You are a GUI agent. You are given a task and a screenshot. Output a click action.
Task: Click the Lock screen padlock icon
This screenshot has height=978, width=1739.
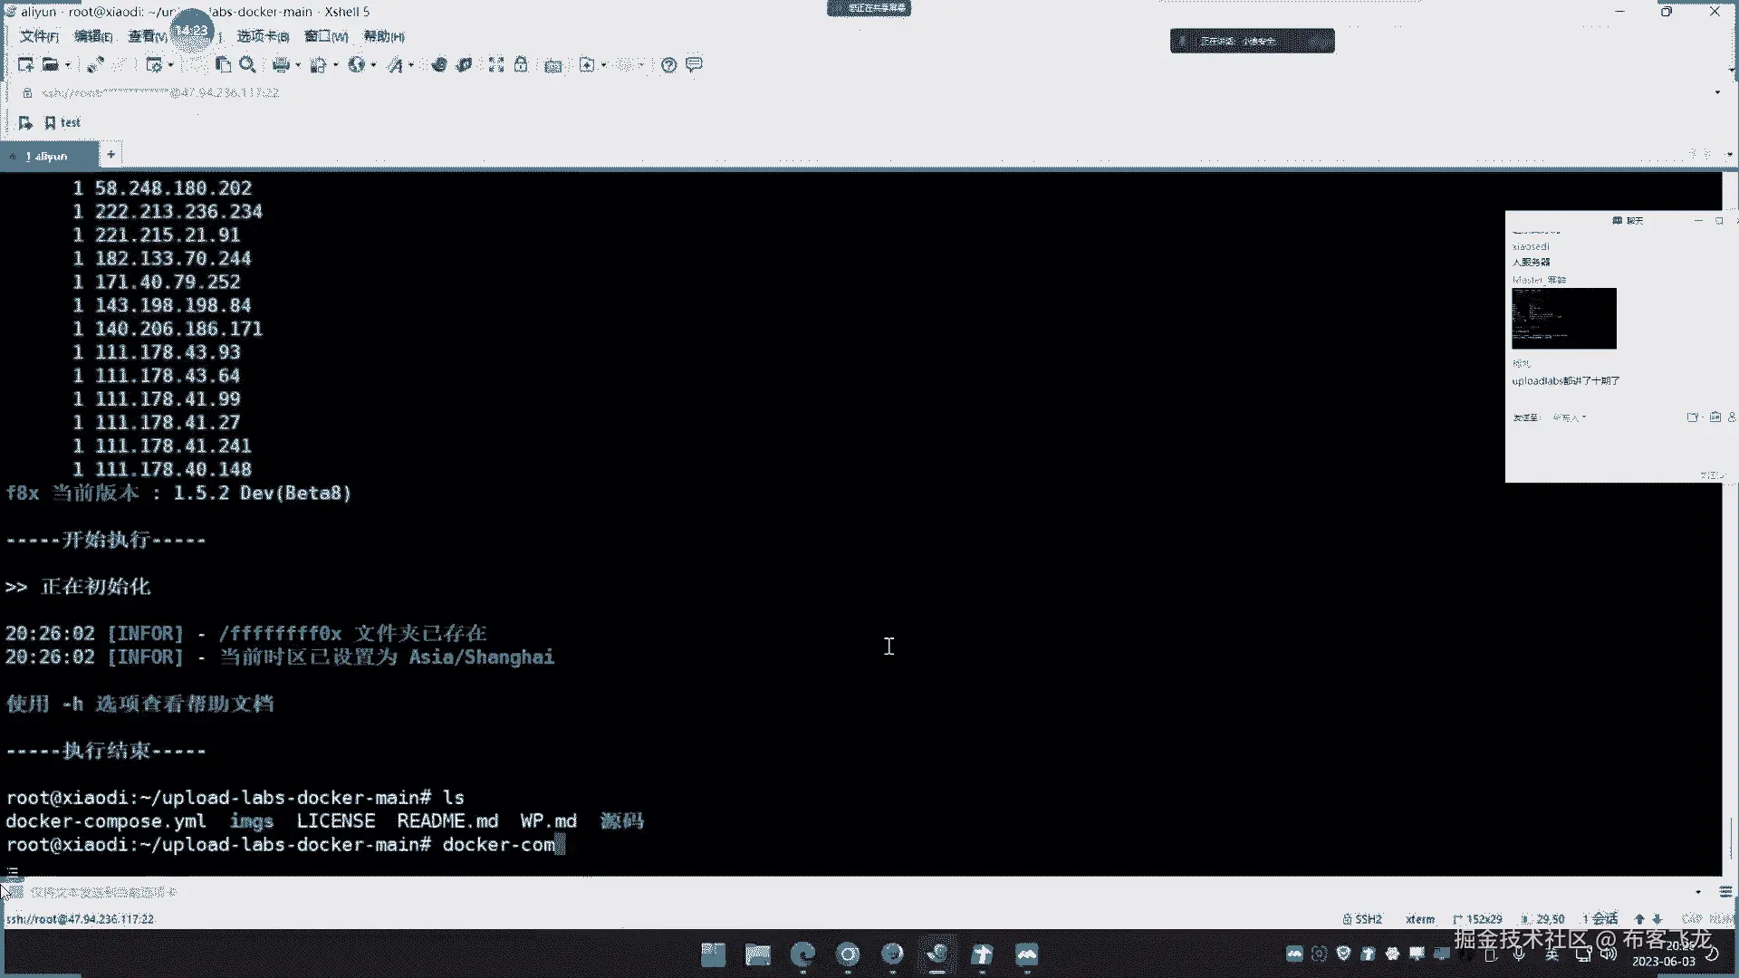(x=521, y=64)
